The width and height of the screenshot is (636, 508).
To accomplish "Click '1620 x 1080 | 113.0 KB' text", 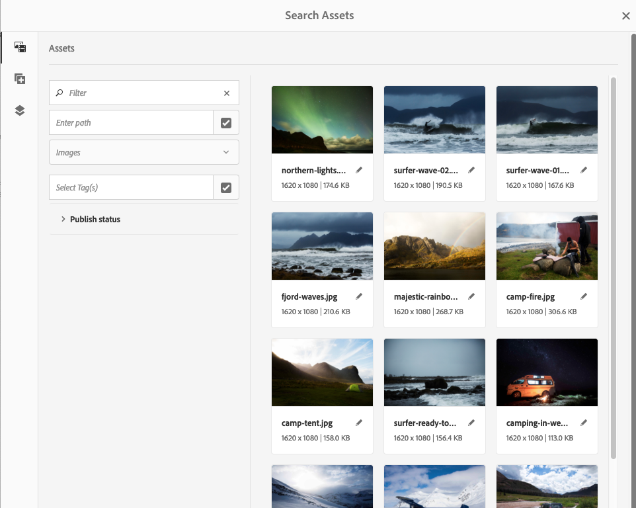I will (539, 438).
